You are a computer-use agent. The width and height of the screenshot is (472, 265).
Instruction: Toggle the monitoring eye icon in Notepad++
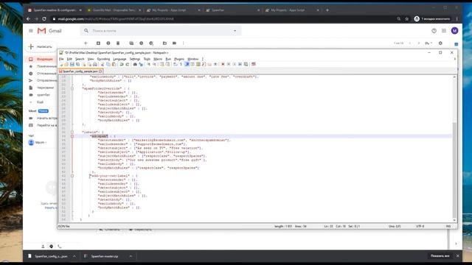tap(215, 64)
